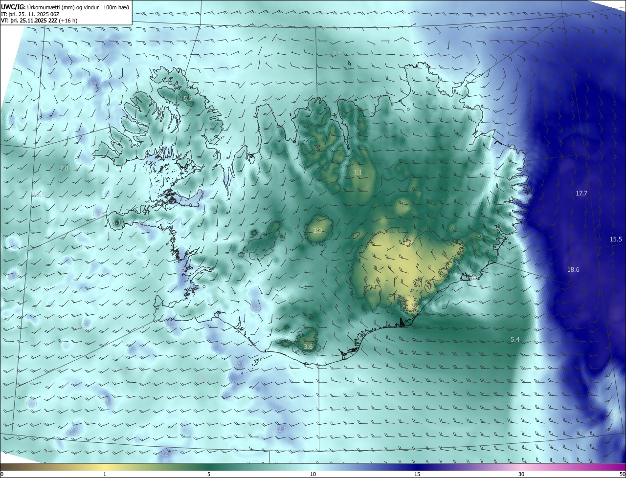Click the 5.4 value off the southeast coast
This screenshot has width=626, height=478.
[515, 339]
